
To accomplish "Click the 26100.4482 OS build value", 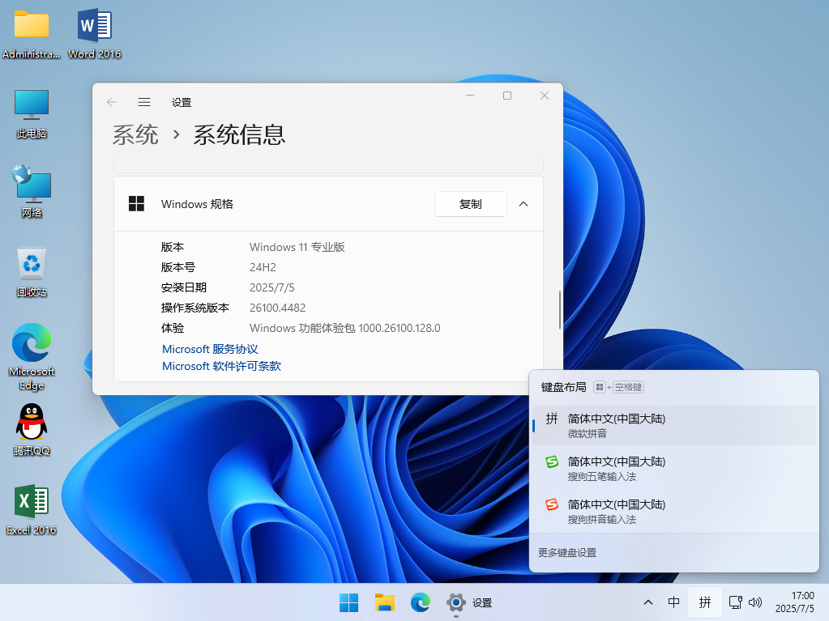I will (278, 308).
